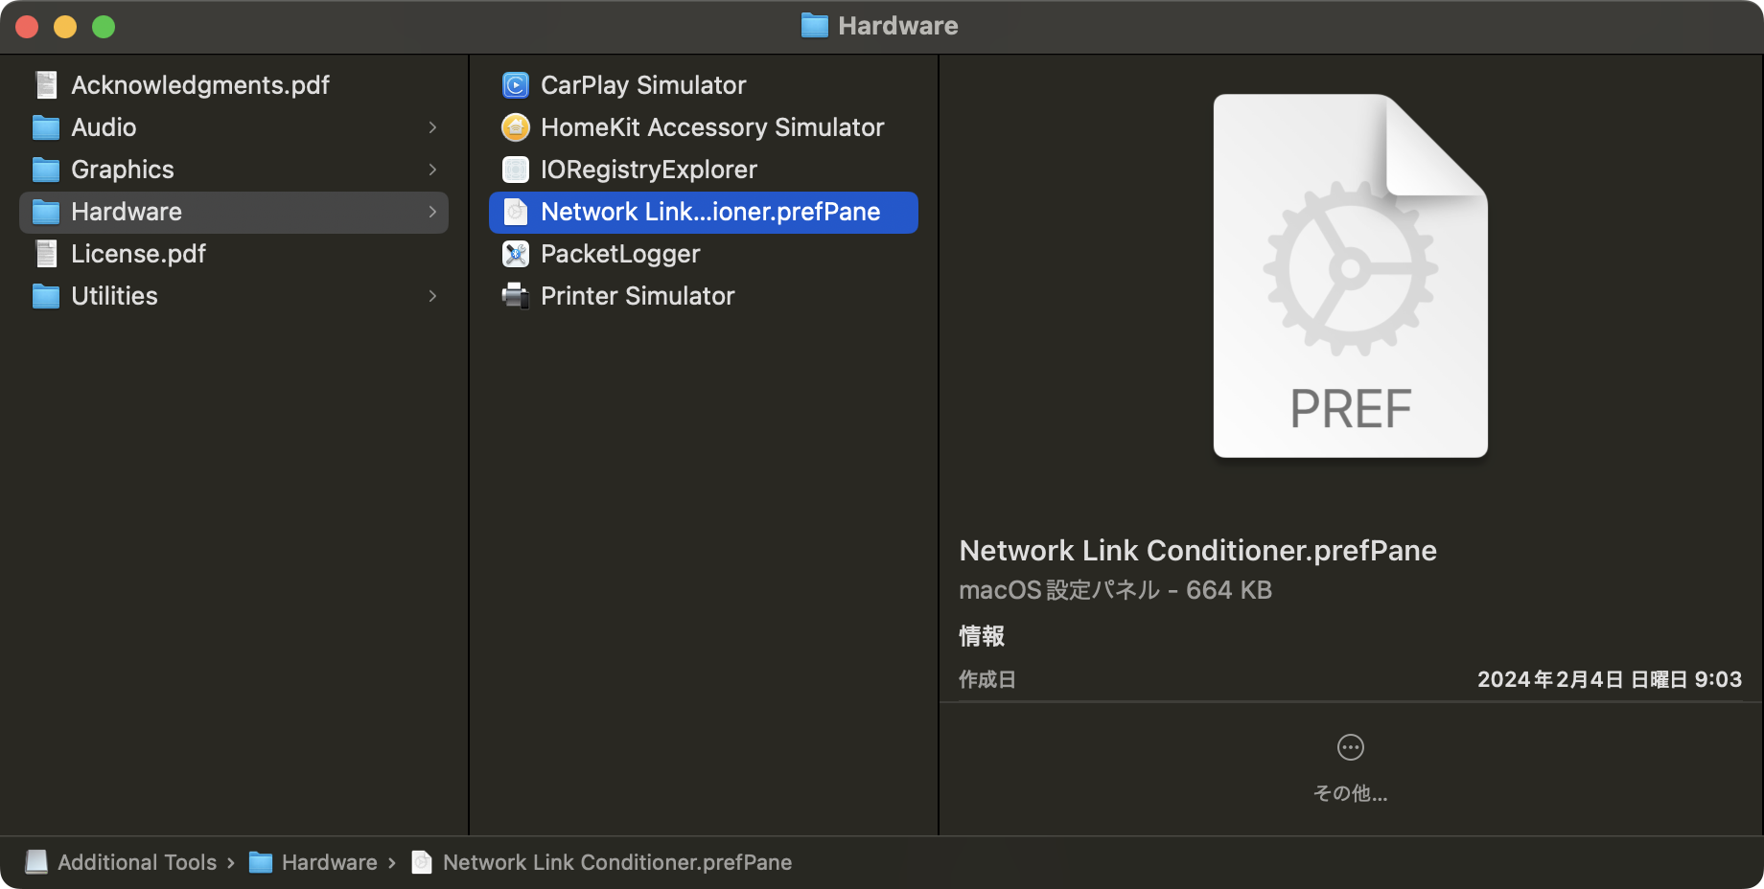Click the IORegistryExplorer app icon

(x=516, y=170)
